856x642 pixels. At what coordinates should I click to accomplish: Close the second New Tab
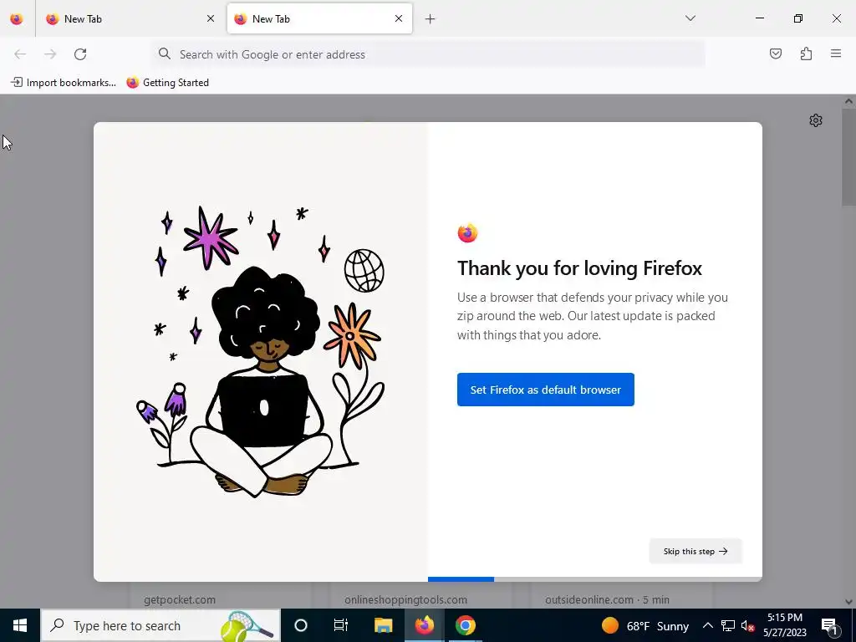pos(399,18)
